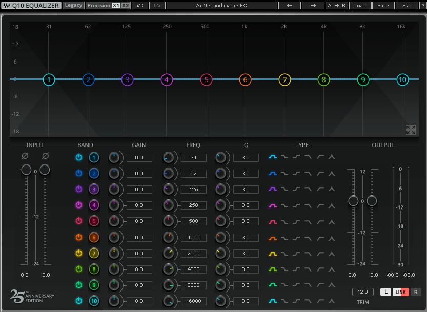
Task: Click band 7 node on the EQ graph
Action: [x=284, y=80]
